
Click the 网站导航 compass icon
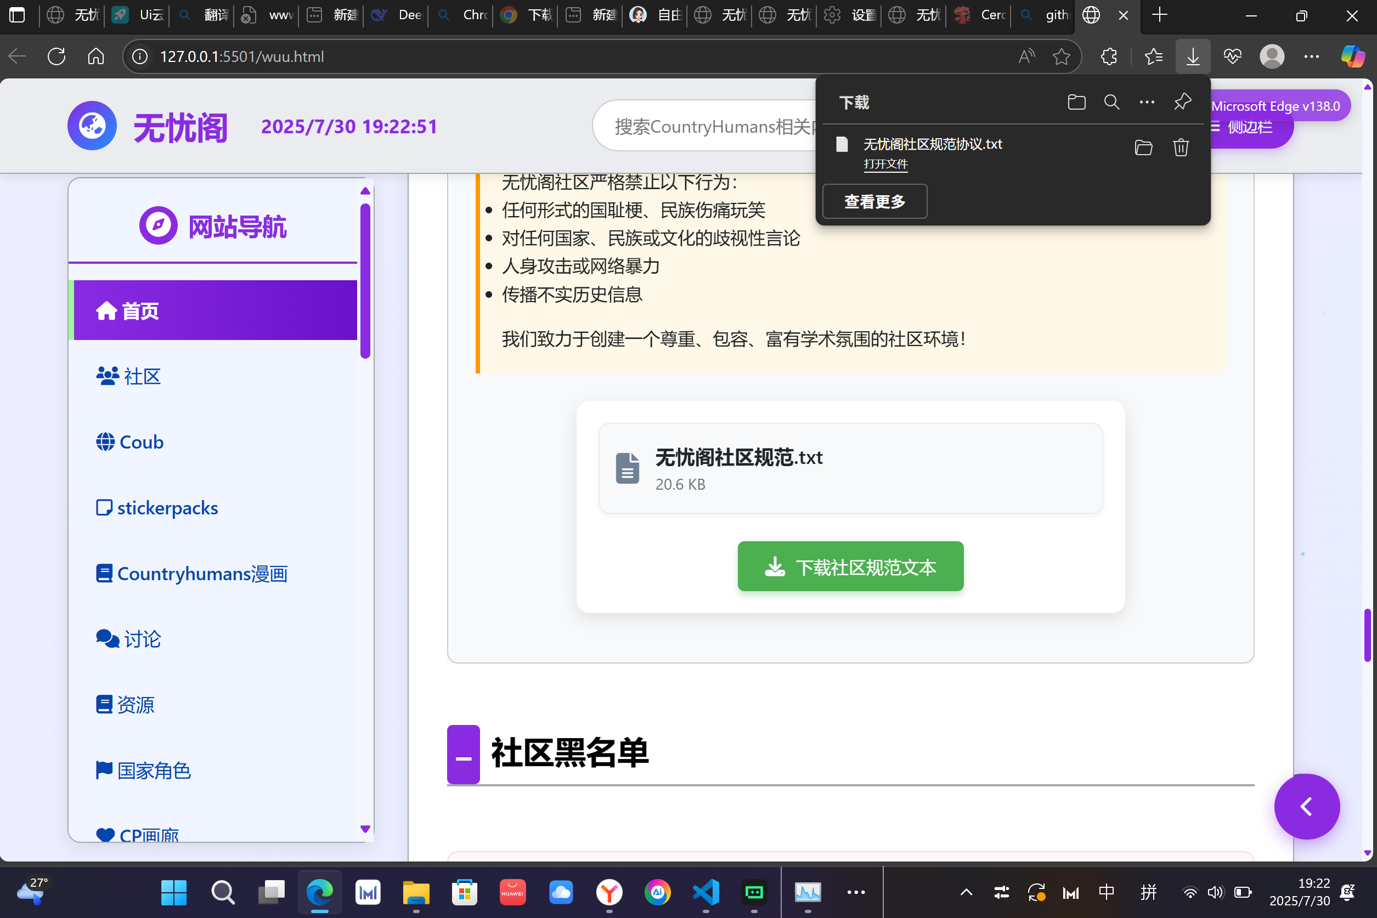[158, 225]
